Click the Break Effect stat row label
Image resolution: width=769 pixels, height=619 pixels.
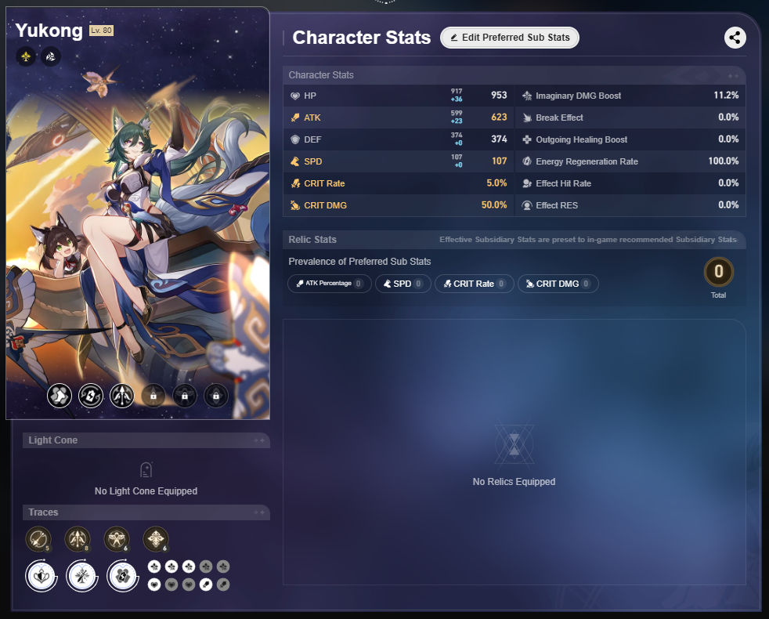tap(559, 118)
